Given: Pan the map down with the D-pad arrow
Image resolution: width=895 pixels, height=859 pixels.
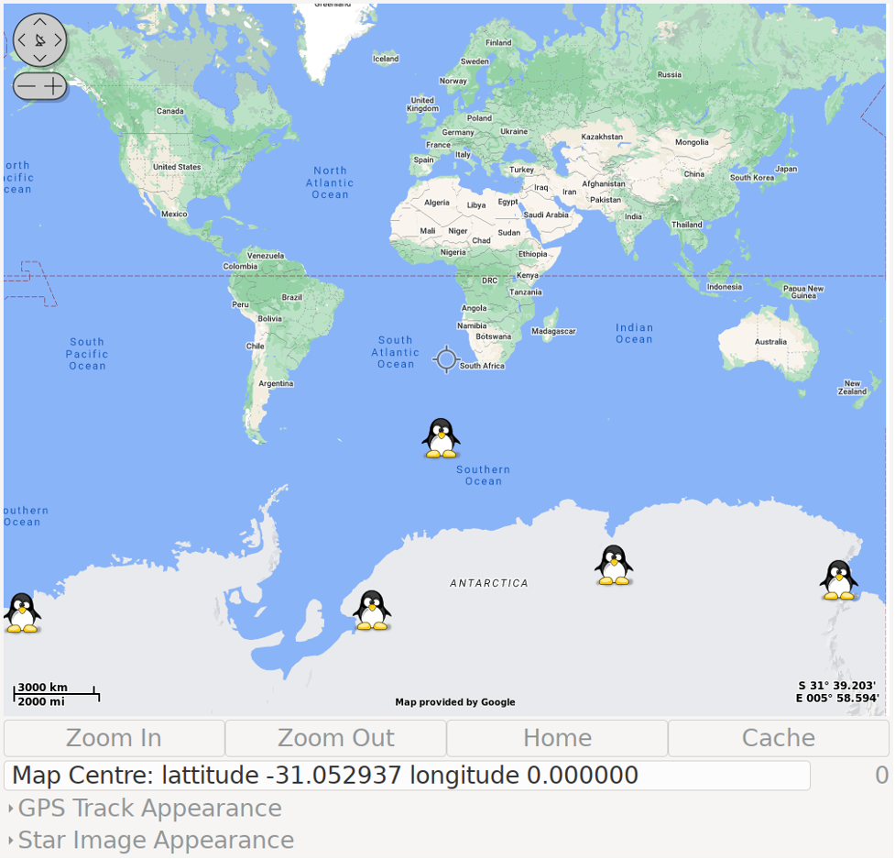Looking at the screenshot, I should pyautogui.click(x=40, y=58).
